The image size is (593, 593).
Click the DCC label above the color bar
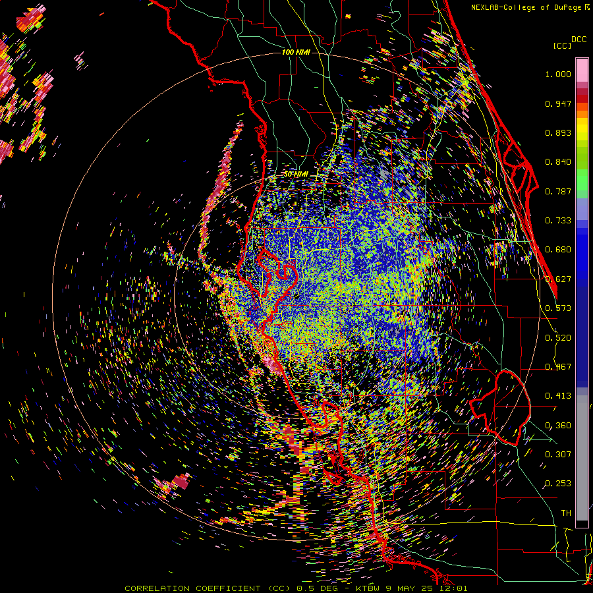(x=579, y=40)
